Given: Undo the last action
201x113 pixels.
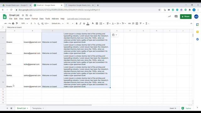Looking at the screenshot, I should (6, 24).
